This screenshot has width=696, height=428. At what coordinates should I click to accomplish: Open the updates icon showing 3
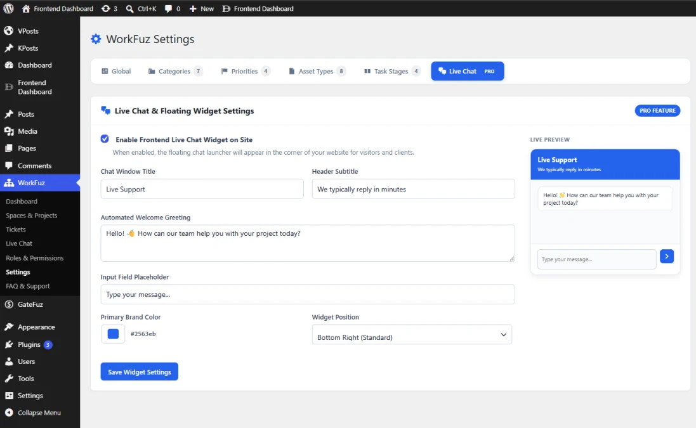click(x=106, y=8)
